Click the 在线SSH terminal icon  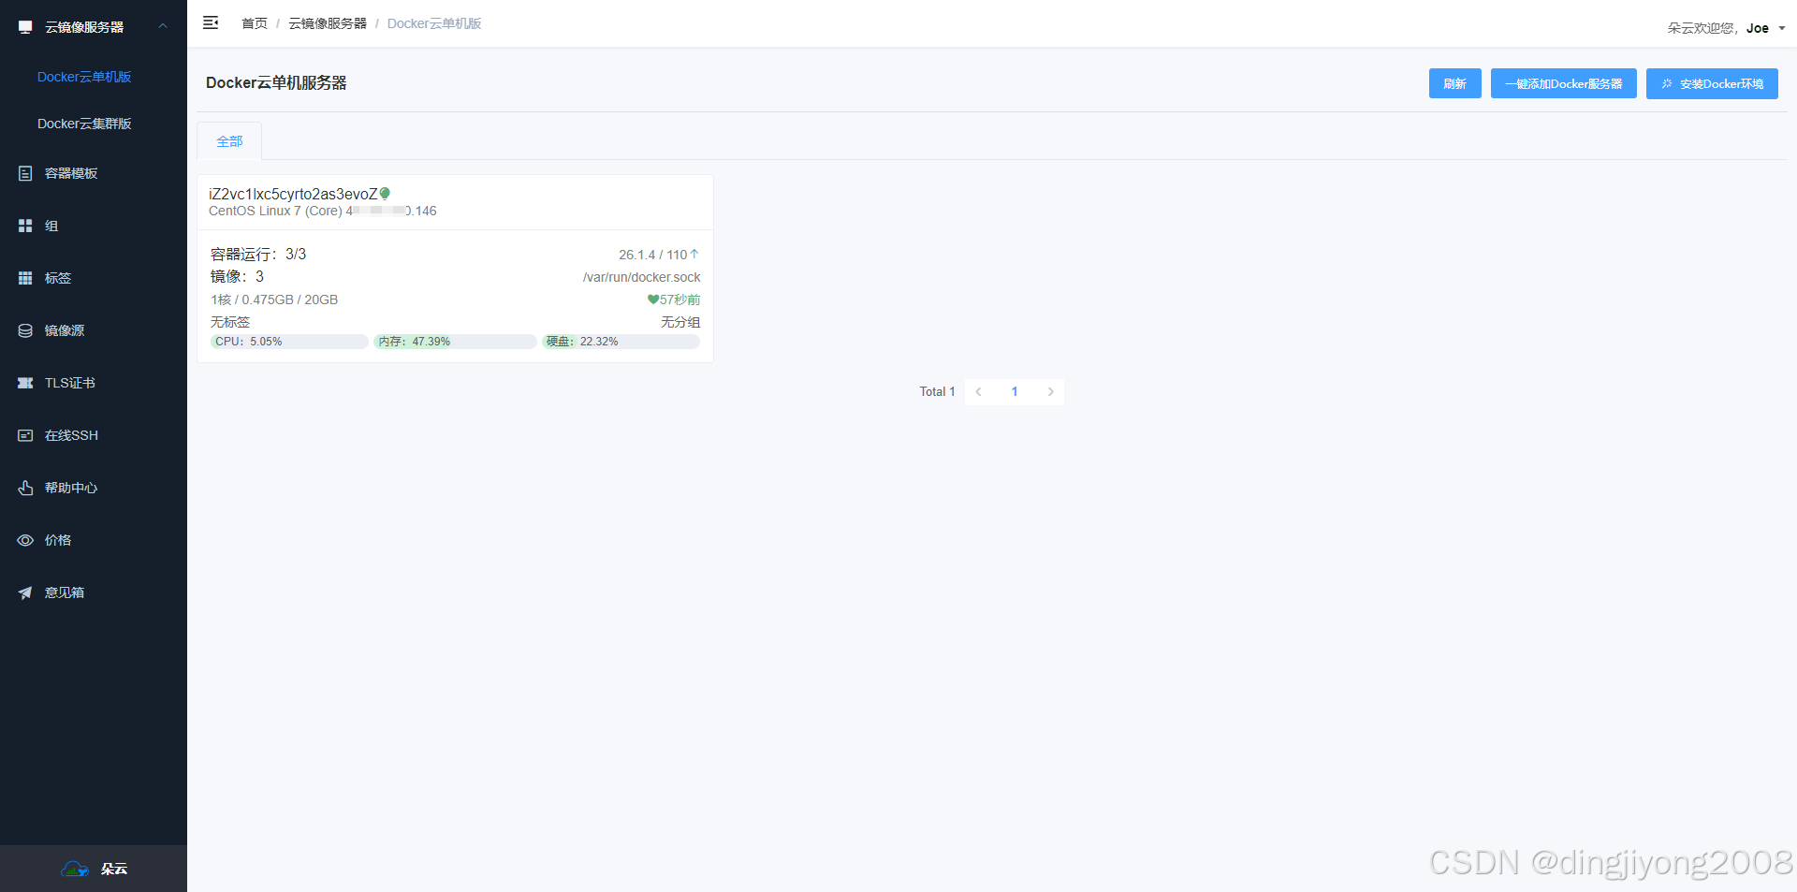click(25, 435)
